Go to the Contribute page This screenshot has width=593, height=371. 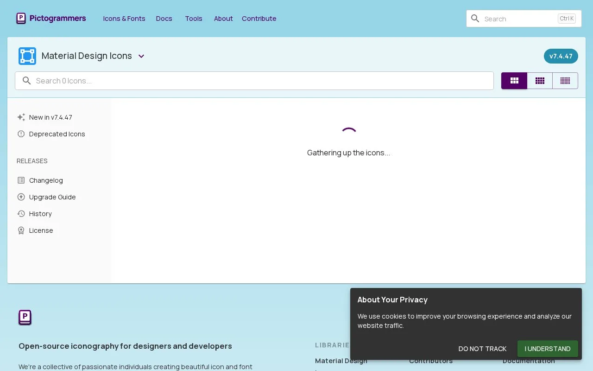click(x=259, y=19)
